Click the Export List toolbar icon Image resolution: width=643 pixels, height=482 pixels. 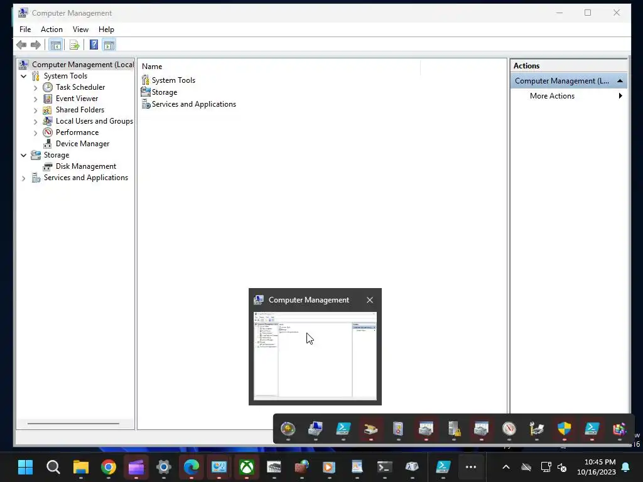point(74,45)
